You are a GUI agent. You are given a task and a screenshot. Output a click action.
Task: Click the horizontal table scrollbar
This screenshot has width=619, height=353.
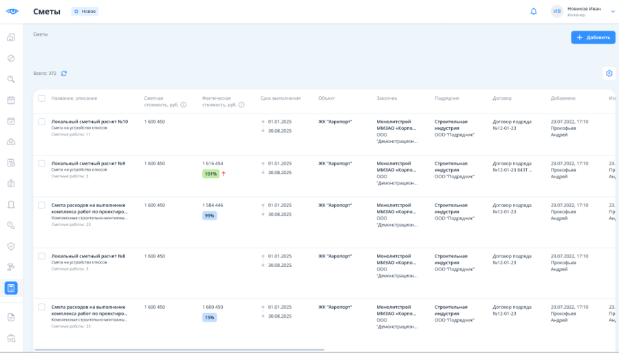click(180, 350)
